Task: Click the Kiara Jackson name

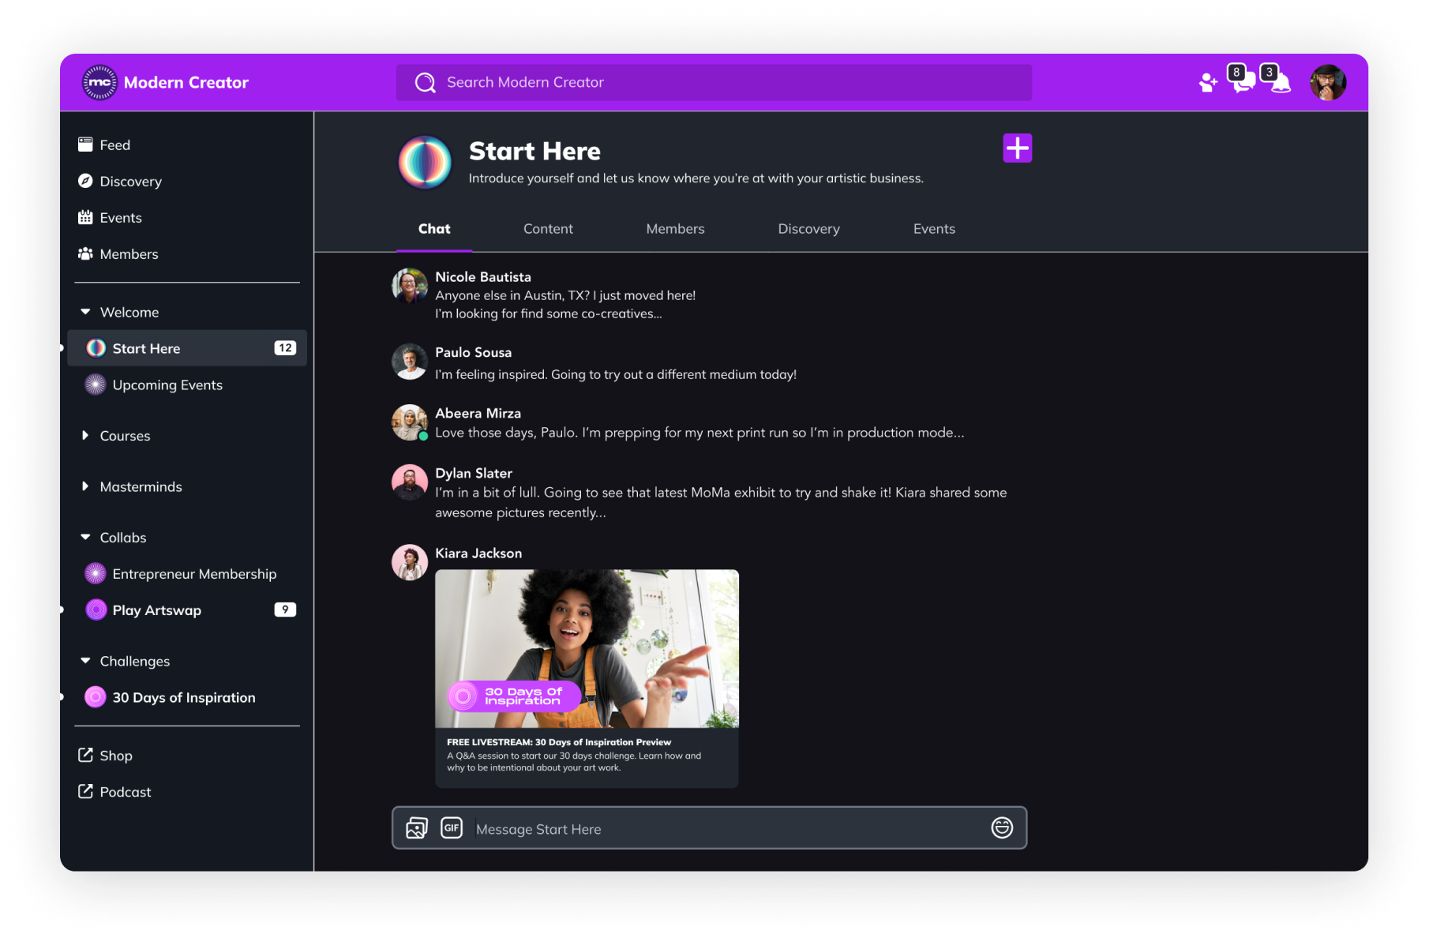Action: click(478, 553)
